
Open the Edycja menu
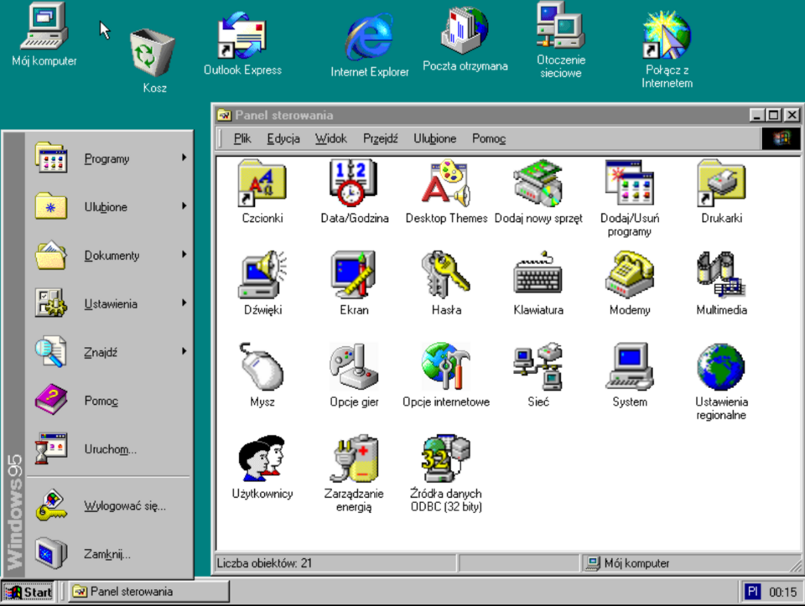283,138
